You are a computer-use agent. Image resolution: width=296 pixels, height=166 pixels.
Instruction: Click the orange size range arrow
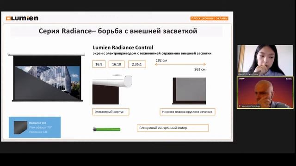coord(180,65)
